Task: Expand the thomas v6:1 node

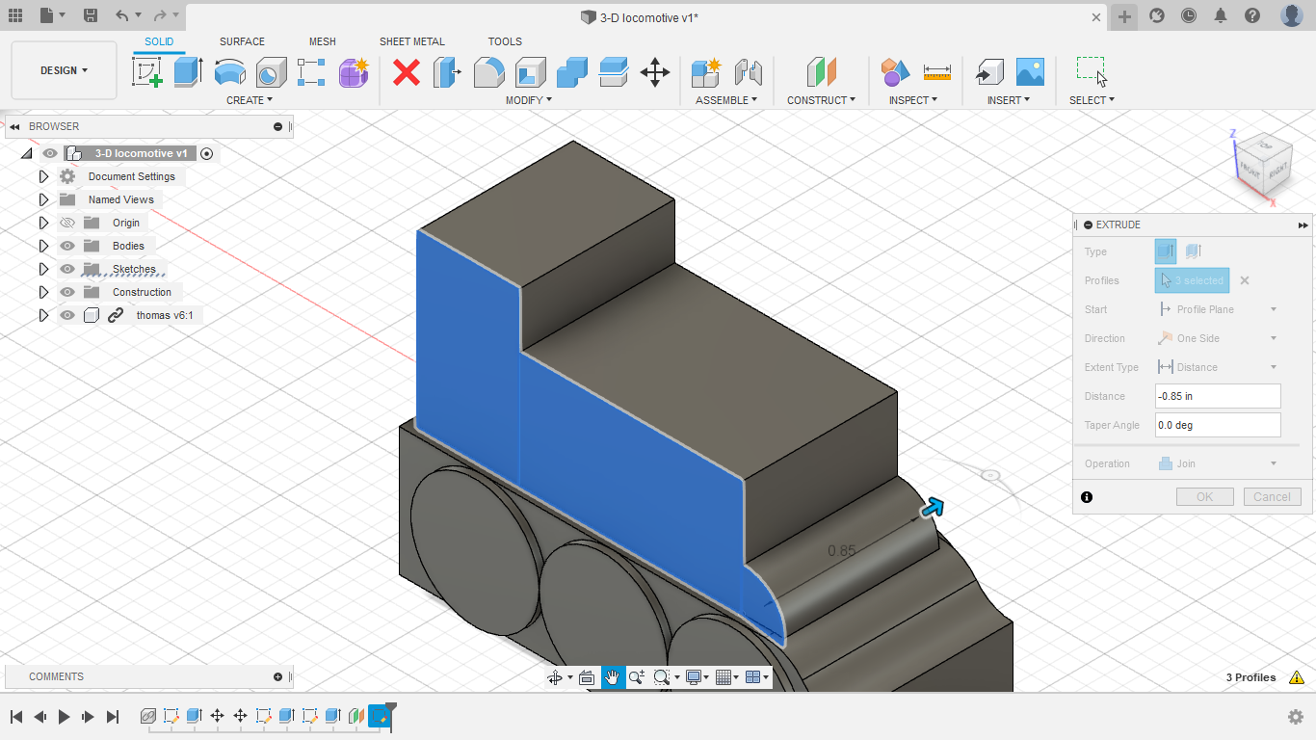Action: pyautogui.click(x=43, y=315)
